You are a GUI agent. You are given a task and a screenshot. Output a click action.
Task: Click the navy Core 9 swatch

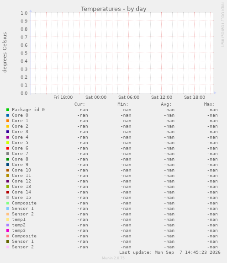point(8,165)
